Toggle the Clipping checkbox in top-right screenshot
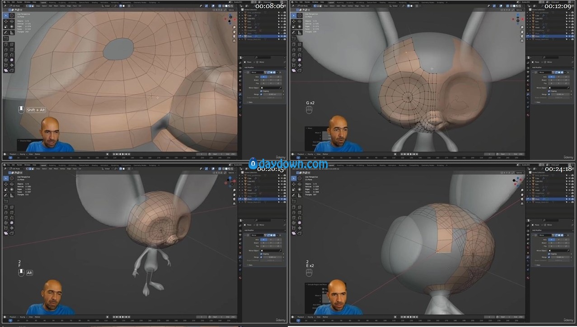The width and height of the screenshot is (577, 327). [x=549, y=91]
